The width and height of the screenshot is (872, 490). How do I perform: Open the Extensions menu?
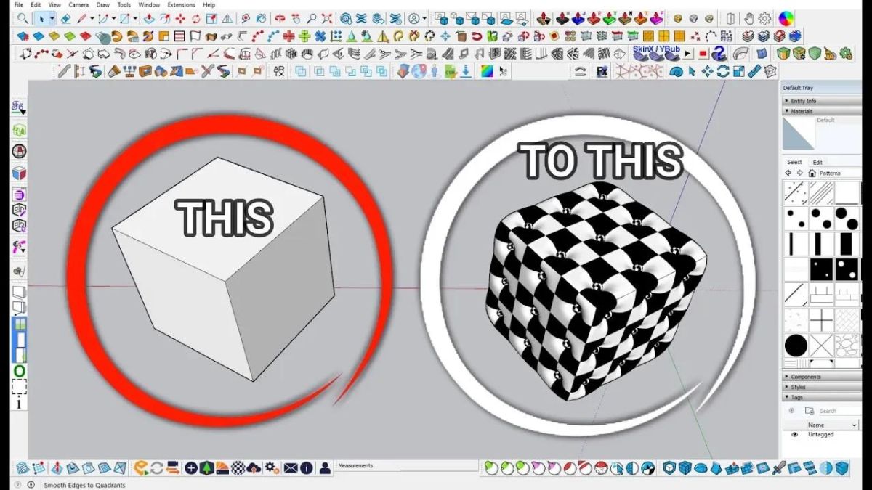coord(182,4)
